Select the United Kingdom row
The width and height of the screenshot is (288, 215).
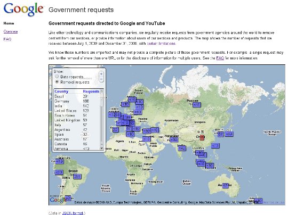(77, 120)
